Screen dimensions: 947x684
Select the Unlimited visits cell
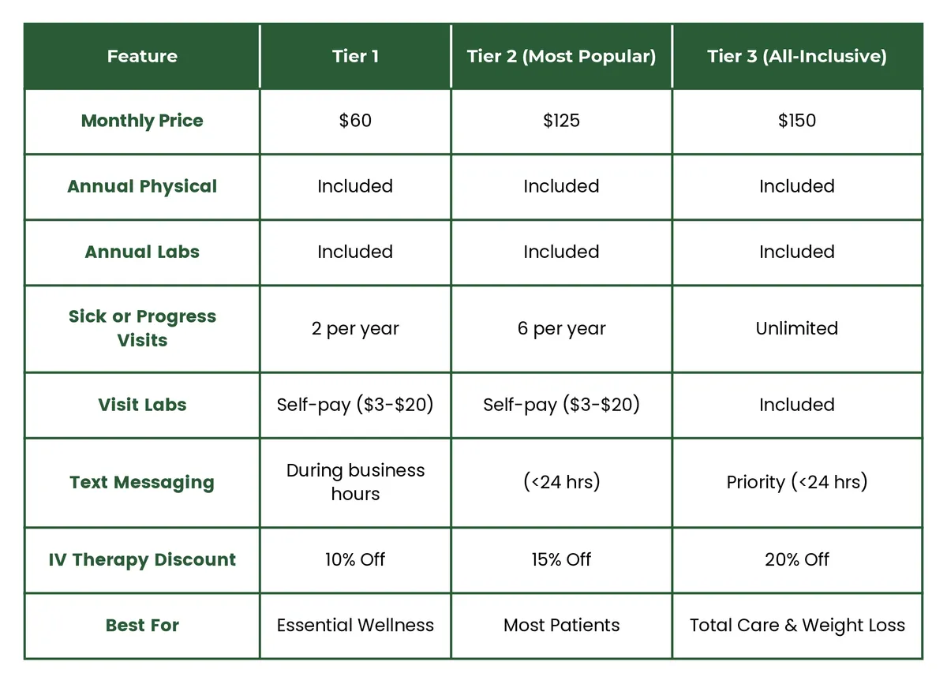pyautogui.click(x=797, y=328)
